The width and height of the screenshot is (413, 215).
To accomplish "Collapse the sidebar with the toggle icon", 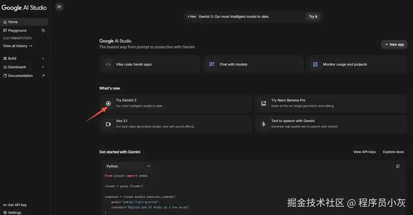I will click(x=59, y=7).
